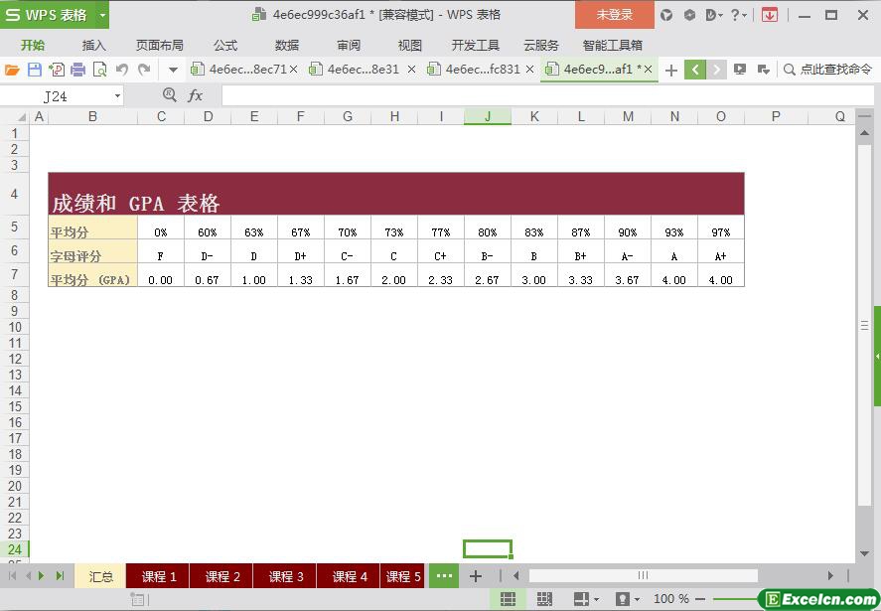This screenshot has height=611, width=881.
Task: Open new document tab with plus icon
Action: pos(671,70)
